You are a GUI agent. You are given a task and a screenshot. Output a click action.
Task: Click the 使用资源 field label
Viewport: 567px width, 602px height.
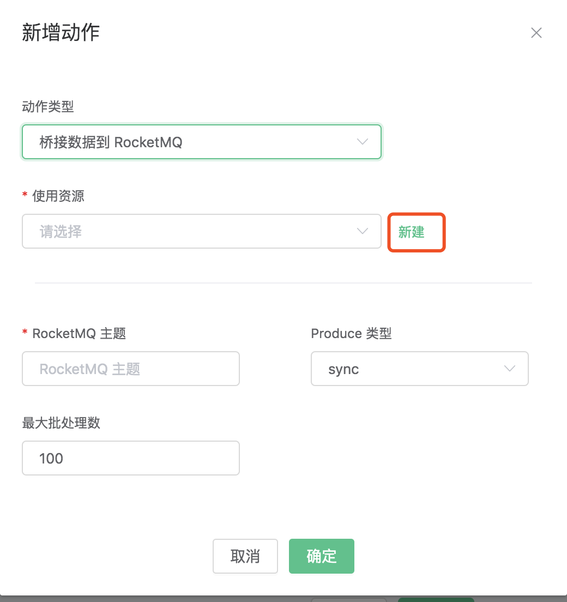[x=57, y=196]
